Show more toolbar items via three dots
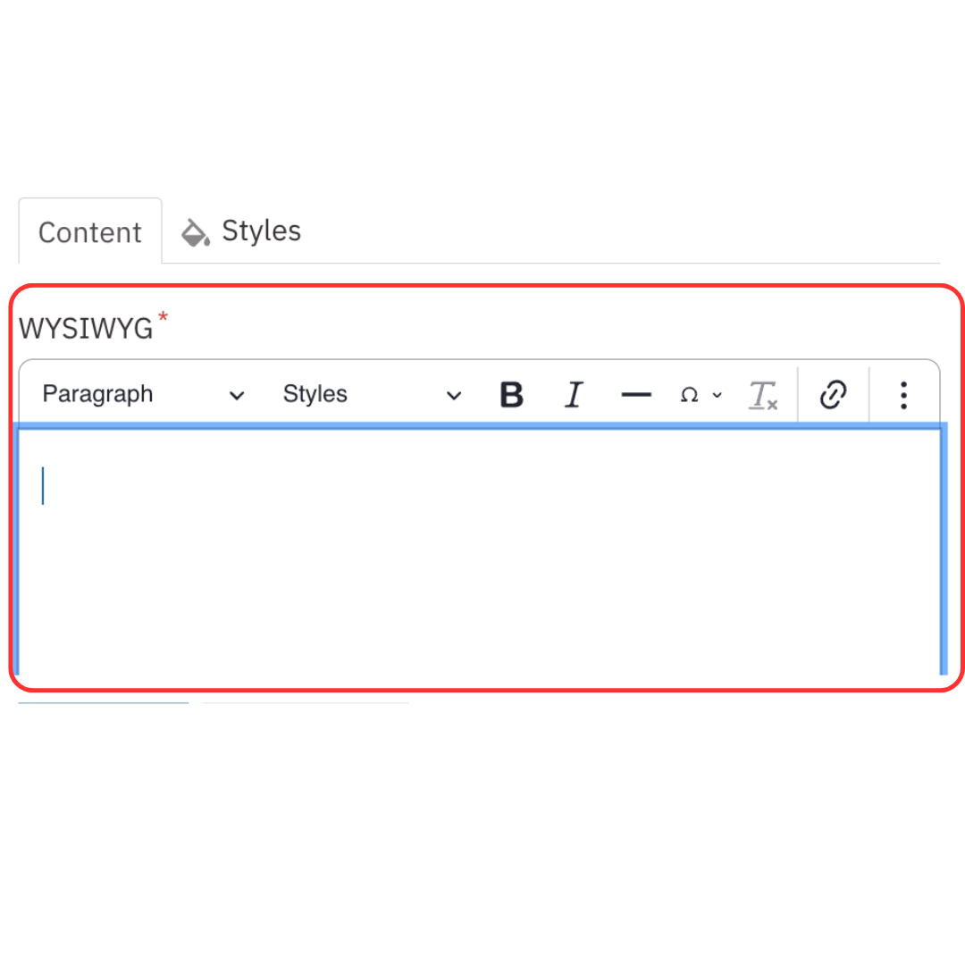The image size is (965, 965). coord(903,395)
